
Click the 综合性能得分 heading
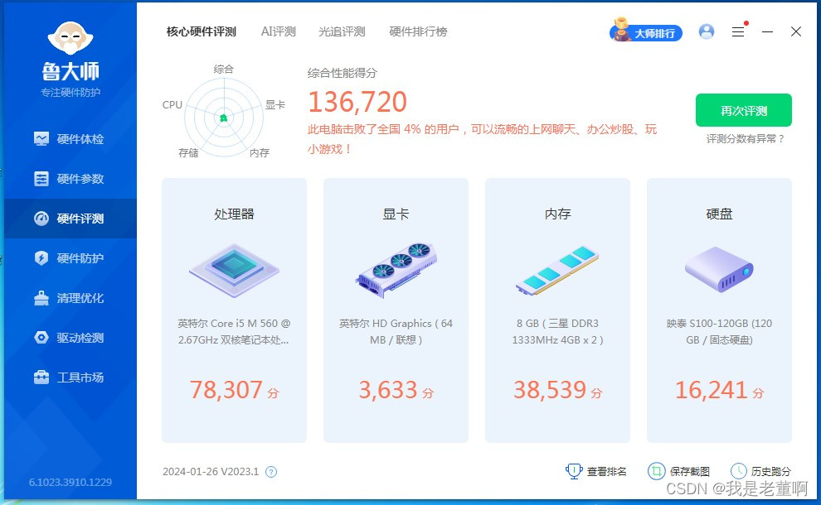(342, 73)
